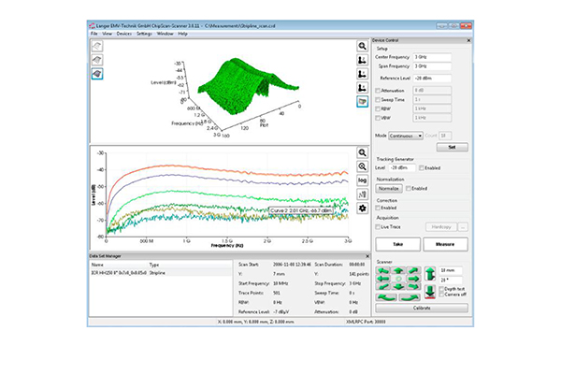Click the Normalize button

(x=389, y=188)
